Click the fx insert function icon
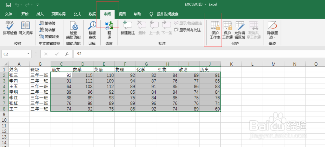325x147 pixels. (67, 54)
